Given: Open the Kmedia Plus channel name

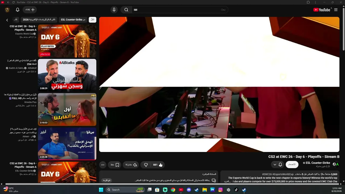Looking at the screenshot, I should [30, 102].
